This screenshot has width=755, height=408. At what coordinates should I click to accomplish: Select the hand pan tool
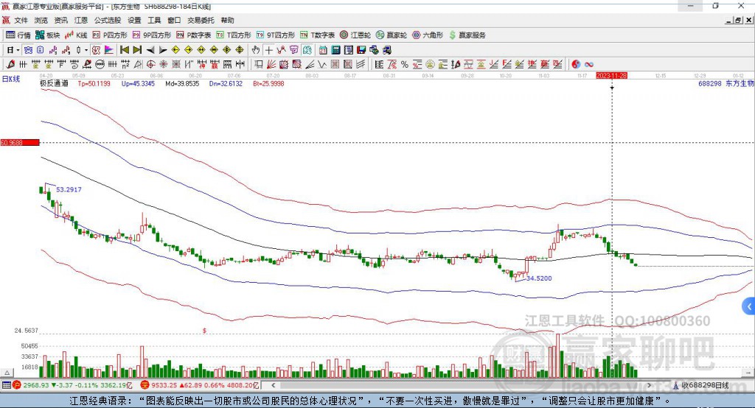point(256,50)
